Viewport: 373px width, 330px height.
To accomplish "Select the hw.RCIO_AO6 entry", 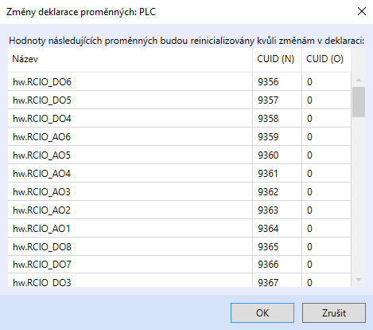I will pos(179,136).
